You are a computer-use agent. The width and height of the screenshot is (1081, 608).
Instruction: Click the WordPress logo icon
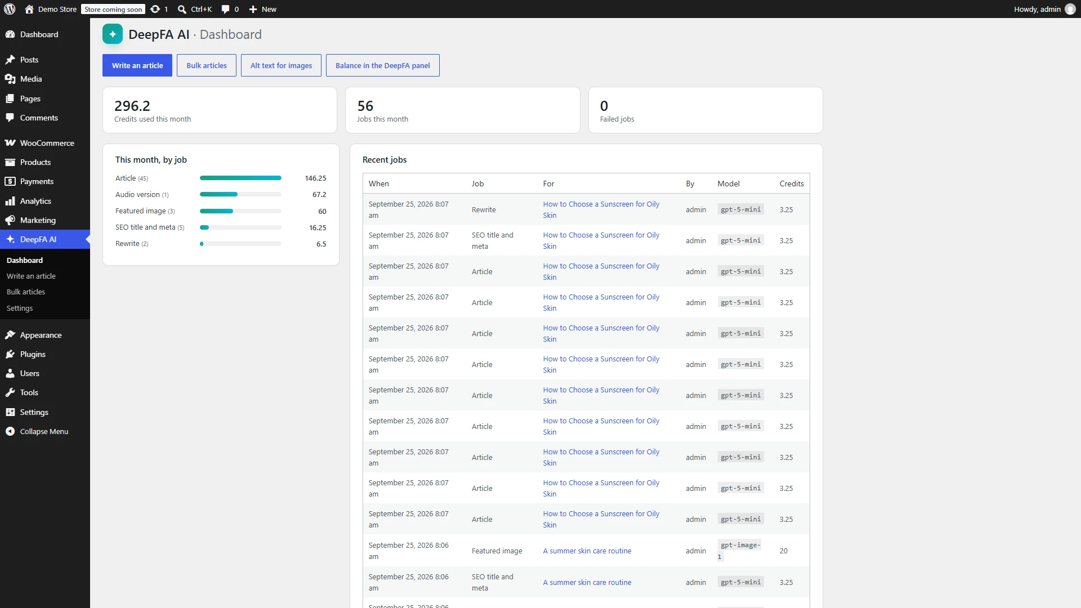point(10,9)
